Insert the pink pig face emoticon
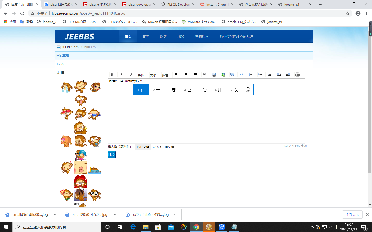Screen dimensions: 372x232 (81, 168)
